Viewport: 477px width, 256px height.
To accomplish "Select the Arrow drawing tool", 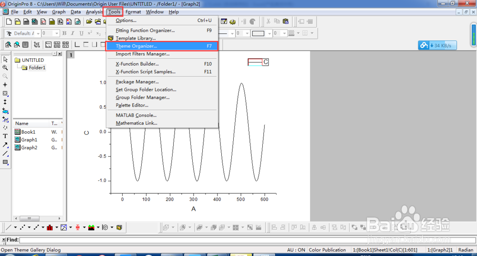I will [5, 145].
